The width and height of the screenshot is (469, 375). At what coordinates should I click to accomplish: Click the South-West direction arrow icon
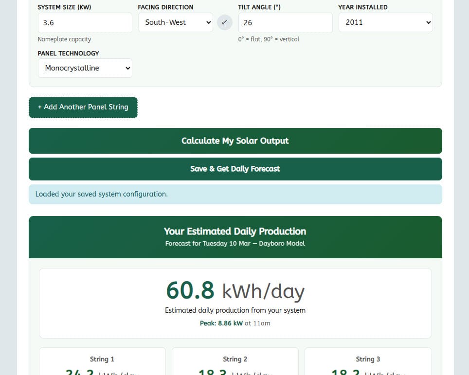click(x=224, y=22)
